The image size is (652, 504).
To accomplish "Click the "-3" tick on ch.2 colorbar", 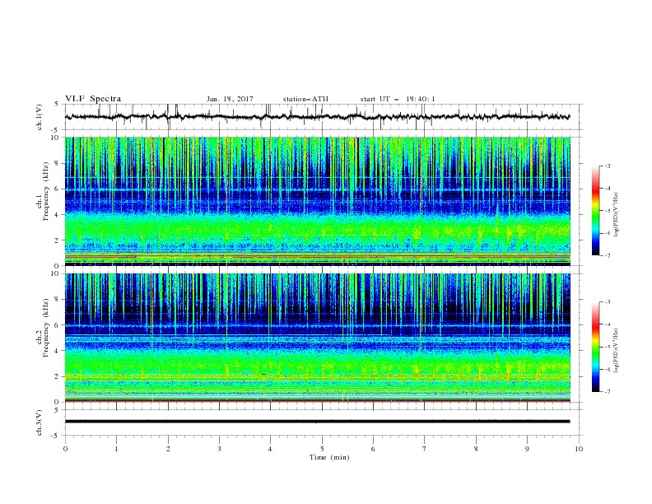I will (607, 302).
